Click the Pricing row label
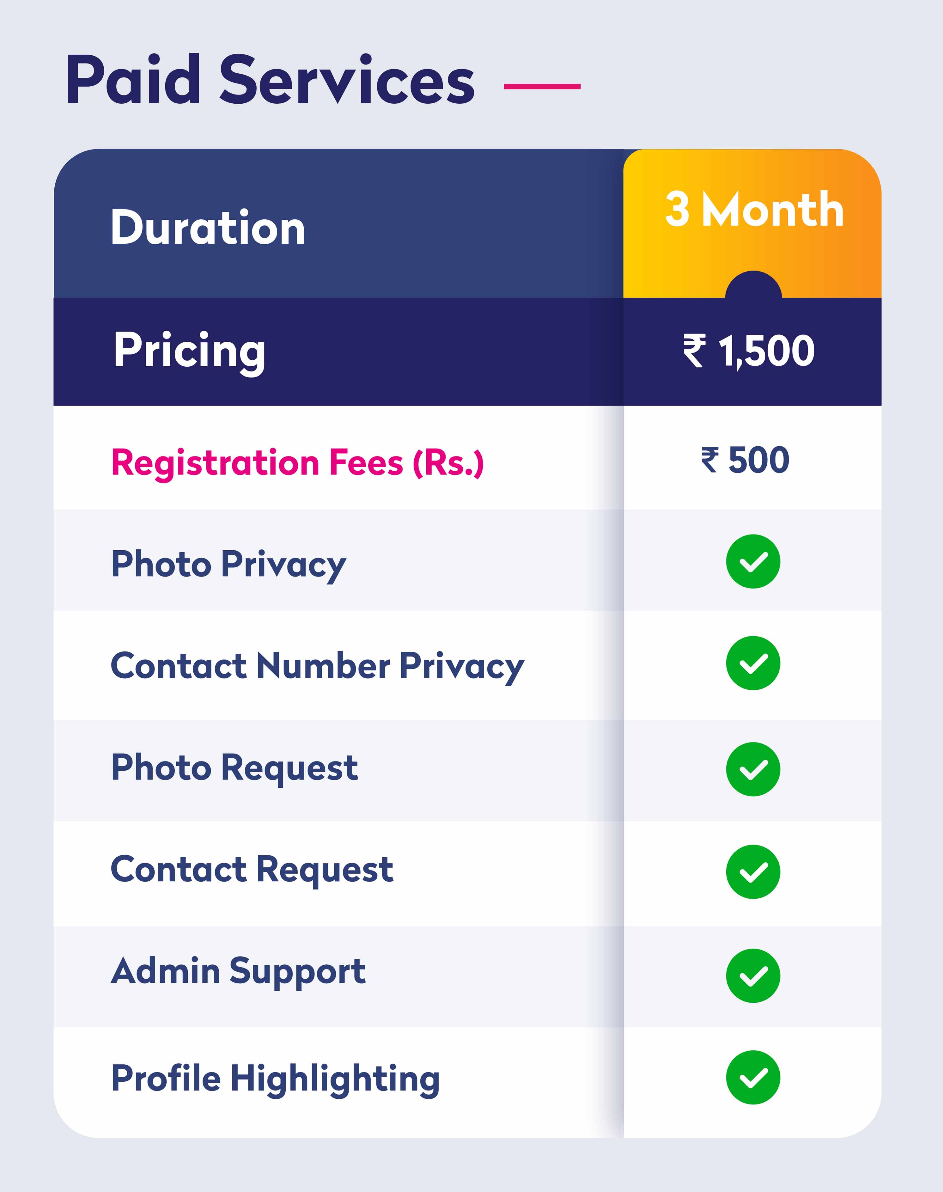943x1192 pixels. pyautogui.click(x=189, y=351)
